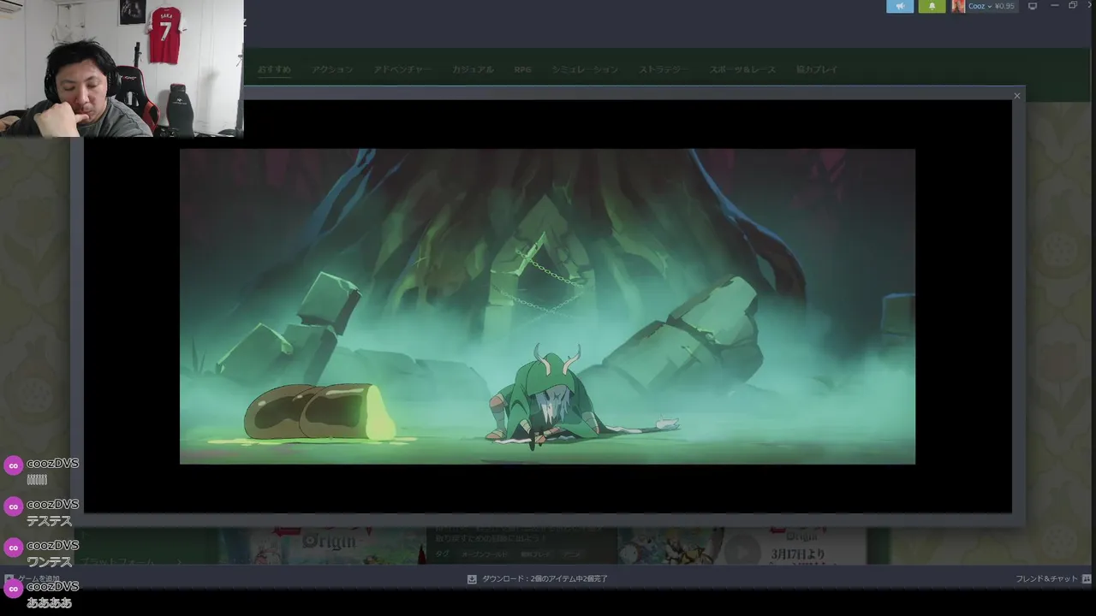Select the 協力プレイ category tab

[817, 69]
